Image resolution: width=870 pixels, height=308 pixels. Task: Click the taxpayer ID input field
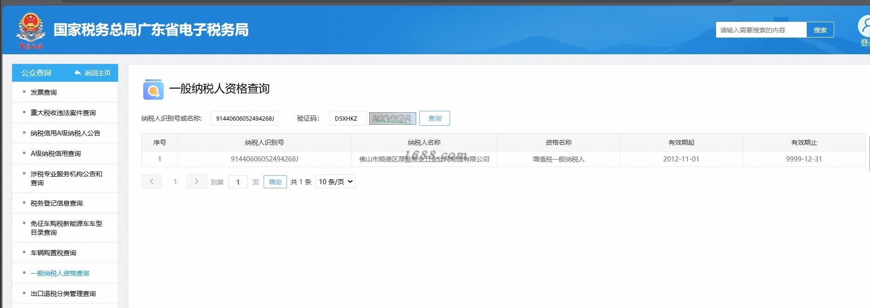(x=245, y=118)
